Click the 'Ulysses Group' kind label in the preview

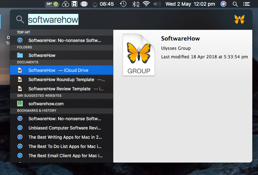coord(176,48)
